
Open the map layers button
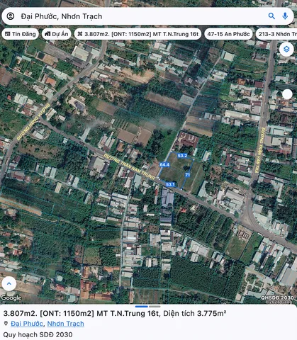(286, 50)
